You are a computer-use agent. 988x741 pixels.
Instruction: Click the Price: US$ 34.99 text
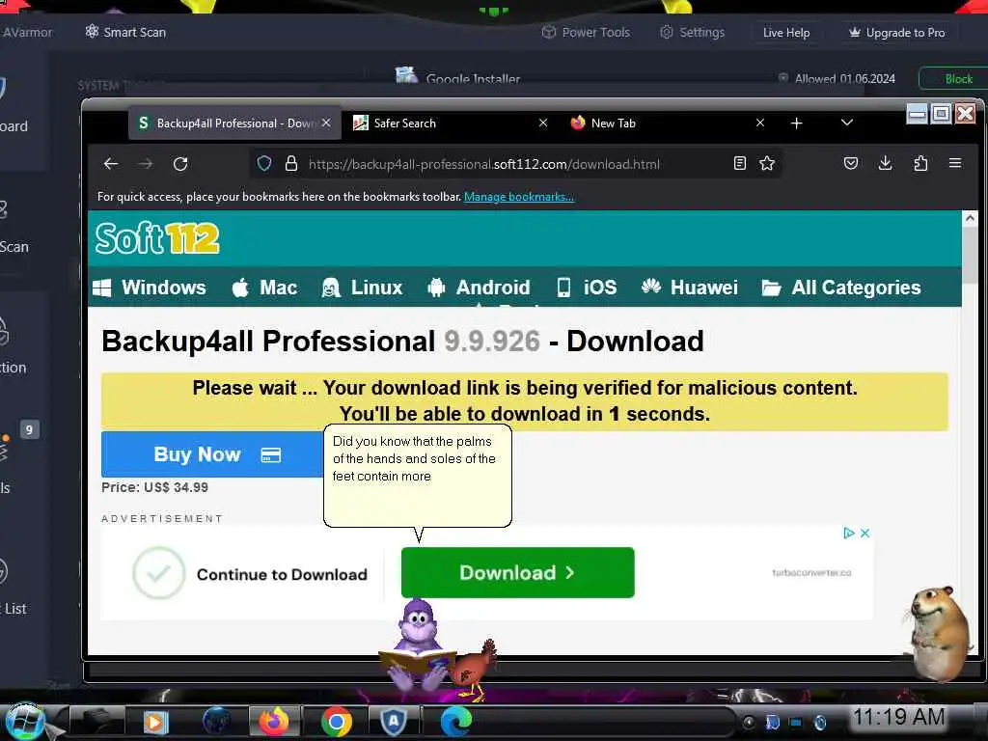155,487
